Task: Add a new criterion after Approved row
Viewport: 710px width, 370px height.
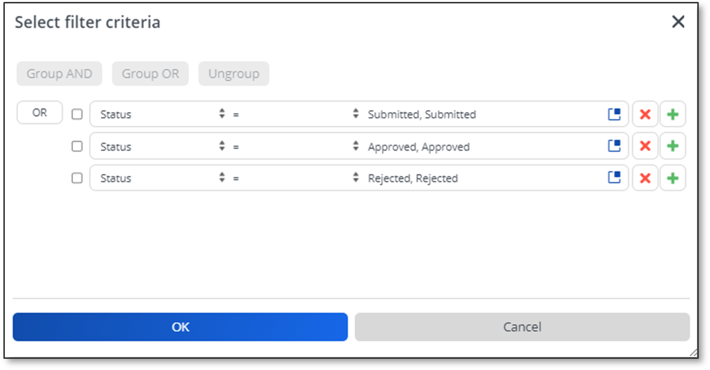Action: [x=673, y=146]
